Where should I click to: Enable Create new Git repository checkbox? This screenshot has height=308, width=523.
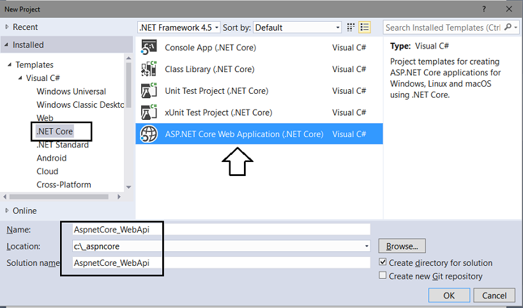pyautogui.click(x=383, y=275)
